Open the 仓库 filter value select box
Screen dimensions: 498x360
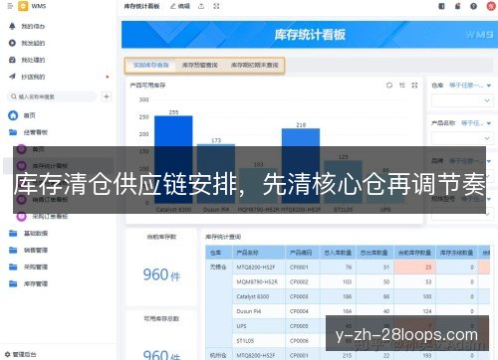pos(461,100)
